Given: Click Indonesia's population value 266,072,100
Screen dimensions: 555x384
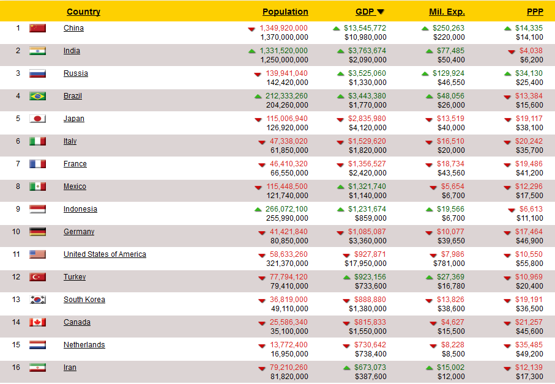Looking at the screenshot, I should coord(287,209).
